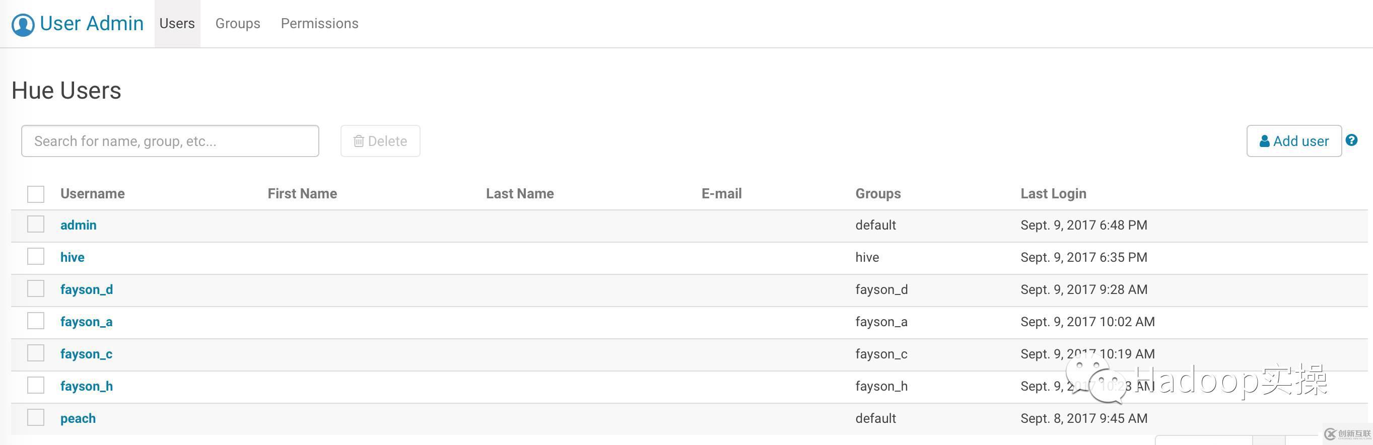Click the Delete button with trash icon
Image resolution: width=1373 pixels, height=445 pixels.
[380, 141]
